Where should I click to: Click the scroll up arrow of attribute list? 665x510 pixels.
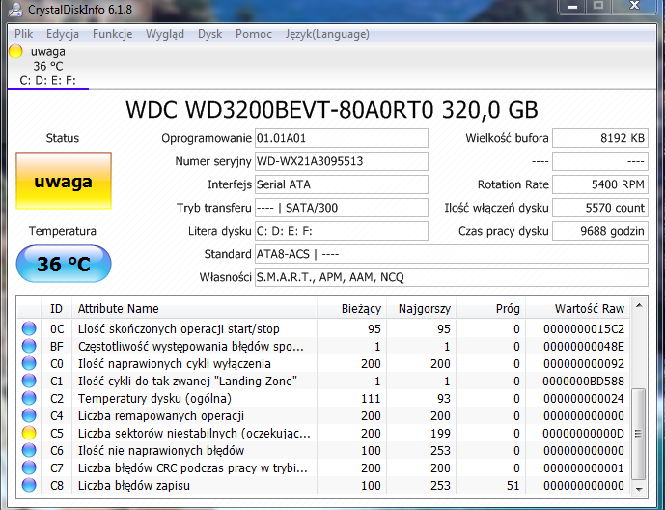tap(639, 305)
